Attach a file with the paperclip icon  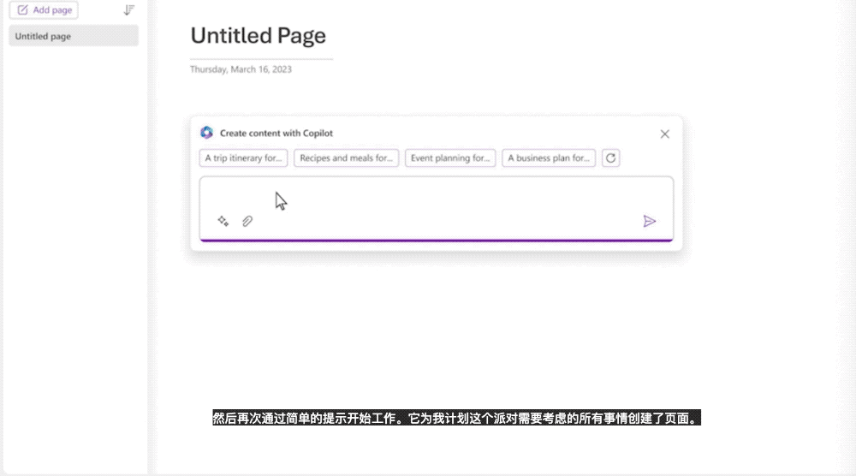247,221
